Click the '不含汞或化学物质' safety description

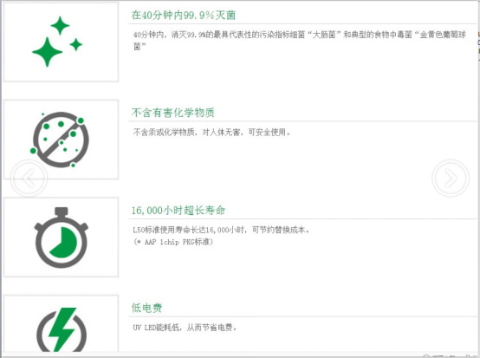click(x=211, y=133)
